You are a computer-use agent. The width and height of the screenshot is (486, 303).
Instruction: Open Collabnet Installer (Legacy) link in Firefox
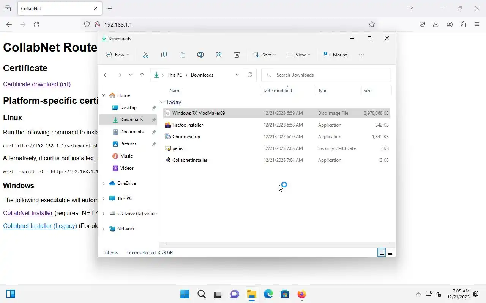click(40, 226)
